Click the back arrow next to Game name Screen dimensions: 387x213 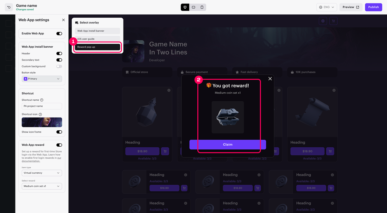coord(9,7)
